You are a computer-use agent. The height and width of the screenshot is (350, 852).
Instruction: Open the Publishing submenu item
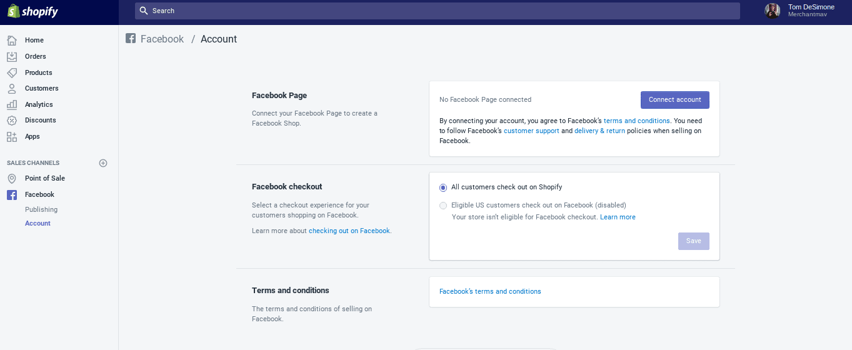point(41,210)
